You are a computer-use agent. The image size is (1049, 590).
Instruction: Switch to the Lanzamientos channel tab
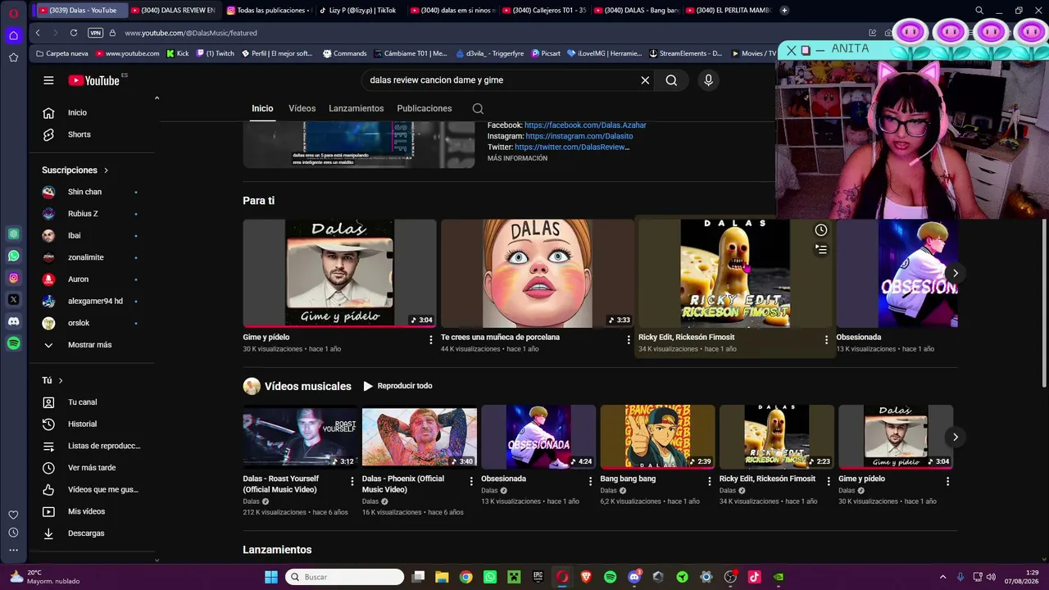356,109
